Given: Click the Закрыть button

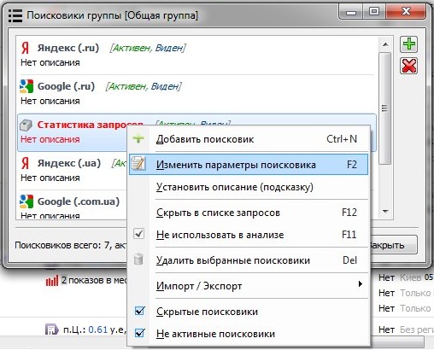Looking at the screenshot, I should (x=393, y=245).
